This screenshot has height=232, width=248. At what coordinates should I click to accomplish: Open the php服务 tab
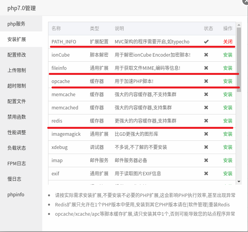click(x=16, y=24)
